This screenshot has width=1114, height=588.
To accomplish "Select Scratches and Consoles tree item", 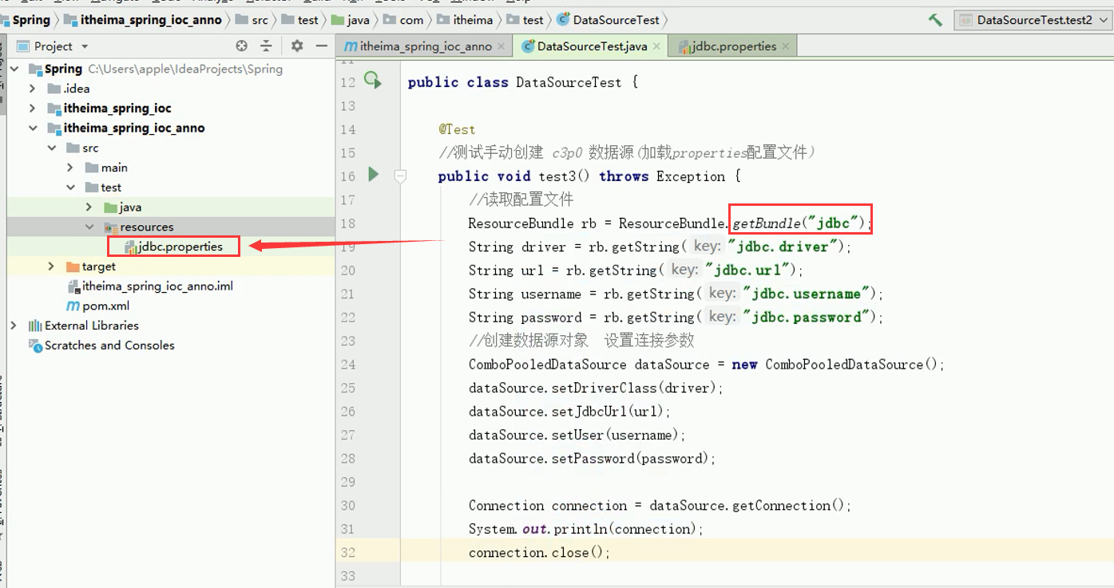I will [x=109, y=345].
